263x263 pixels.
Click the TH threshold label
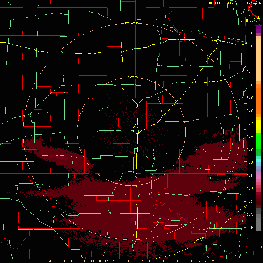[251, 228]
